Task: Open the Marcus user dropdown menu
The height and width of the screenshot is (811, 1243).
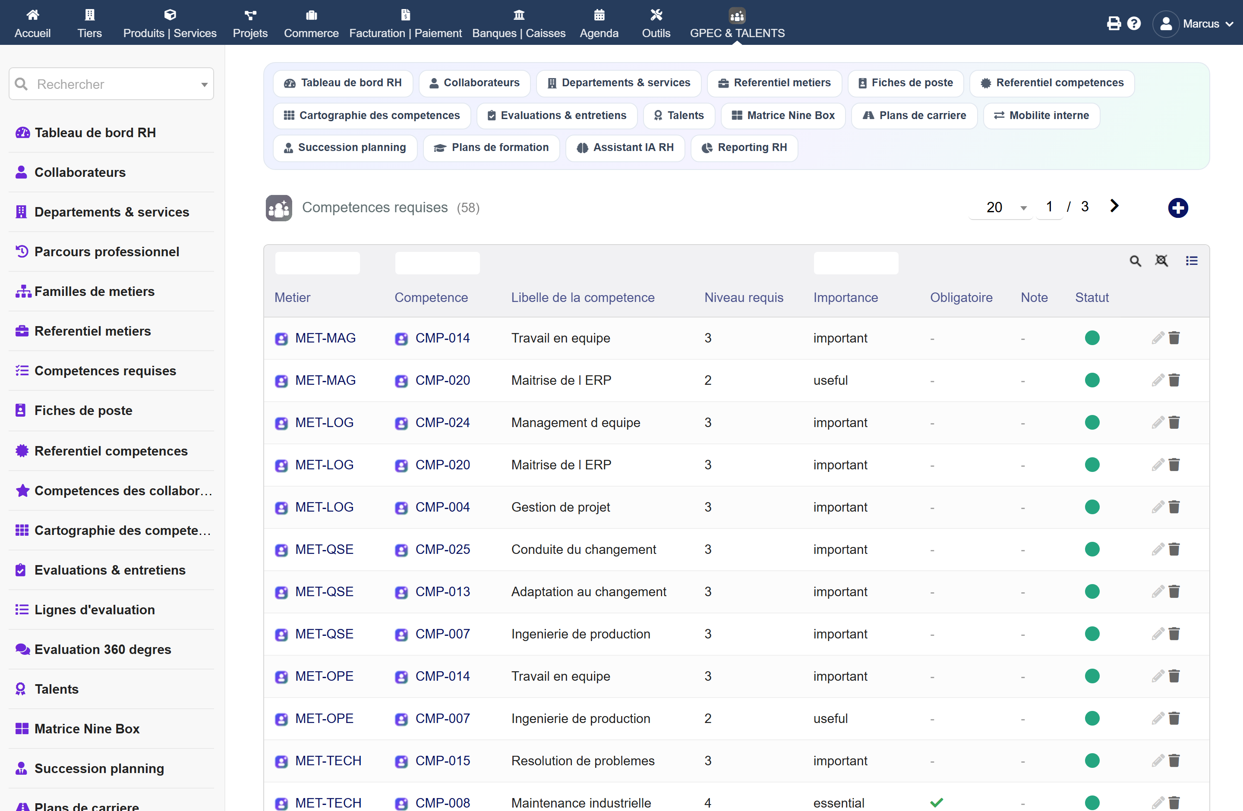Action: click(x=1208, y=23)
